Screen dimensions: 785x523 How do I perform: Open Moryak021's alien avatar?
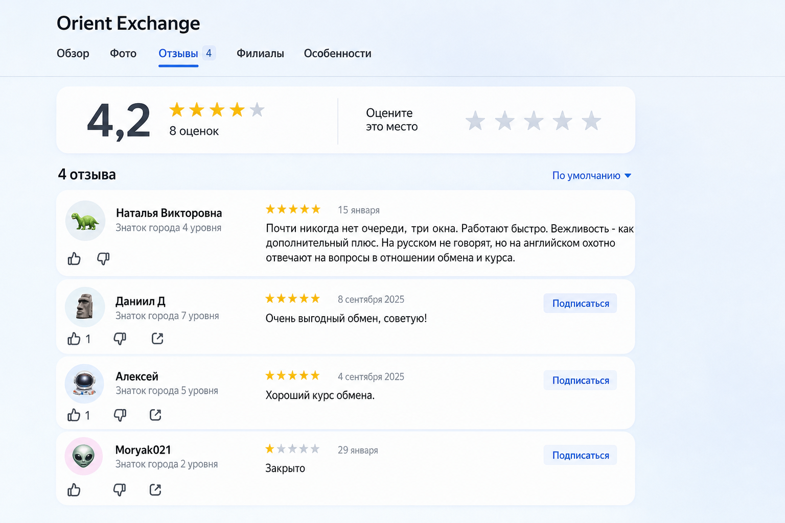[x=84, y=456]
